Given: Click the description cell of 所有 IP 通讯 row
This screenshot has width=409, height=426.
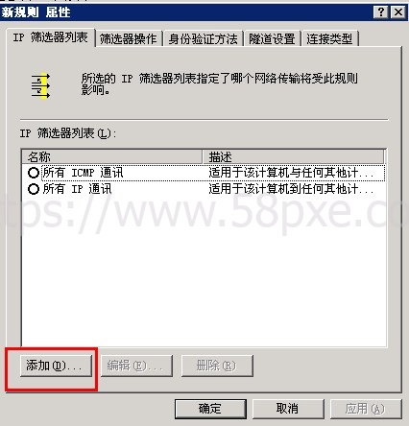Looking at the screenshot, I should (x=291, y=189).
